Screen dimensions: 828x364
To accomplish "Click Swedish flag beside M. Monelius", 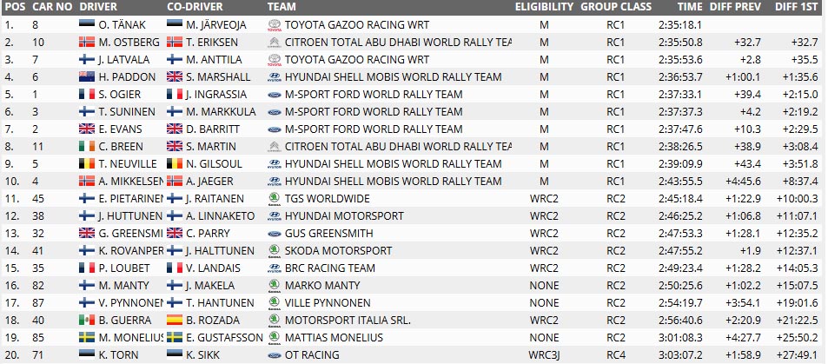I will (x=87, y=338).
